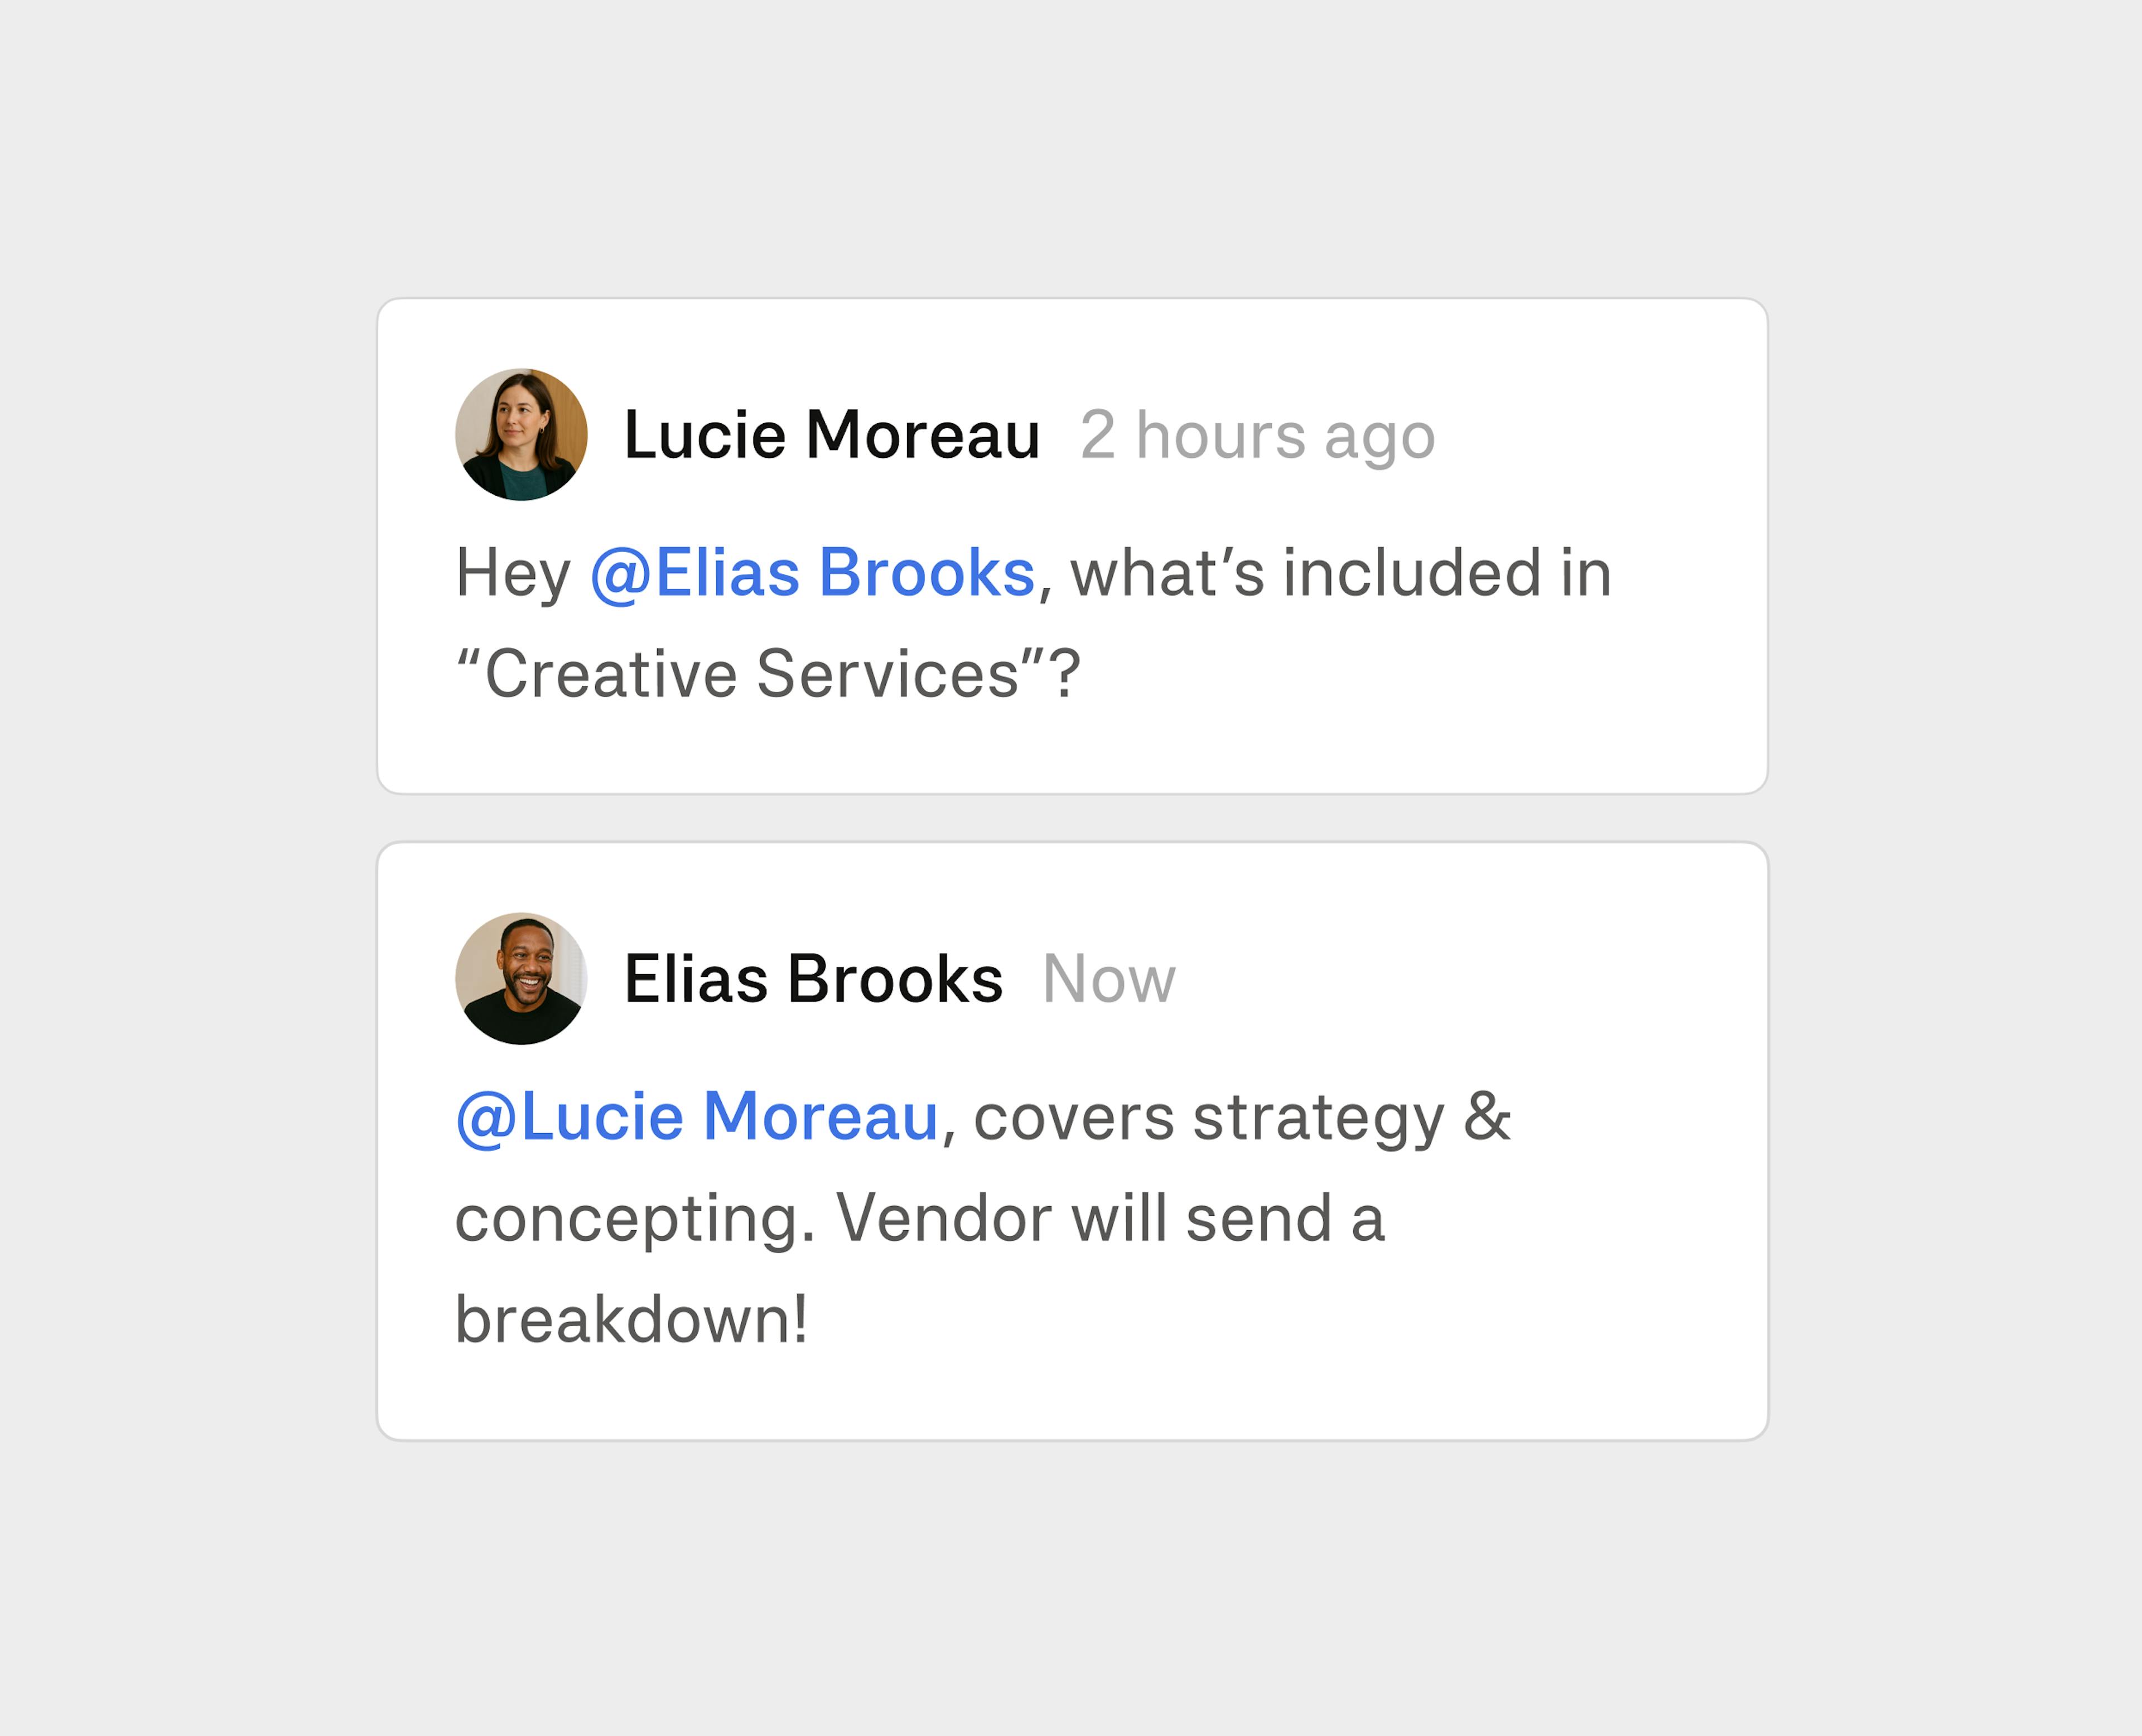Image resolution: width=2142 pixels, height=1736 pixels.
Task: Click the word "Hey" in Lucie's comment
Action: (x=513, y=574)
